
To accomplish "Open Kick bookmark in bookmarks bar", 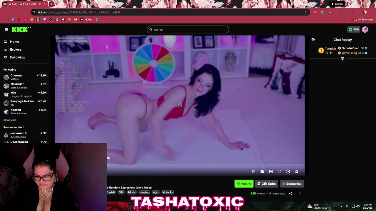I will (x=38, y=20).
